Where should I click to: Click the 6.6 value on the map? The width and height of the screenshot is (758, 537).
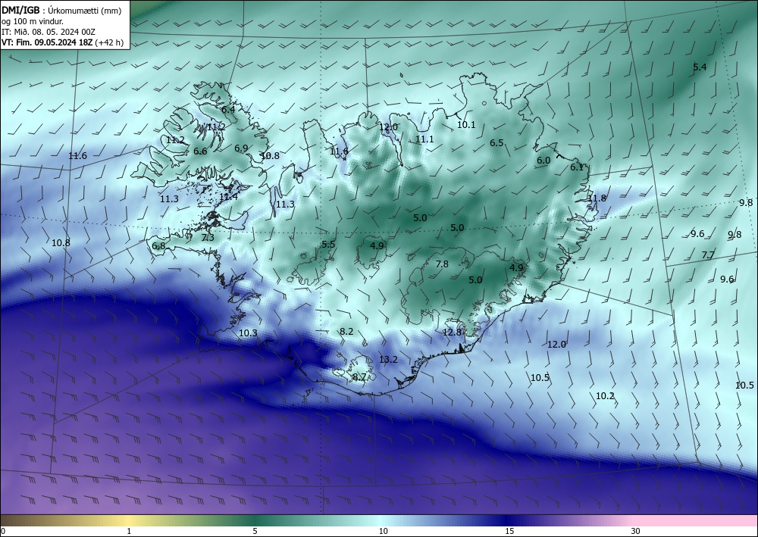pyautogui.click(x=200, y=151)
